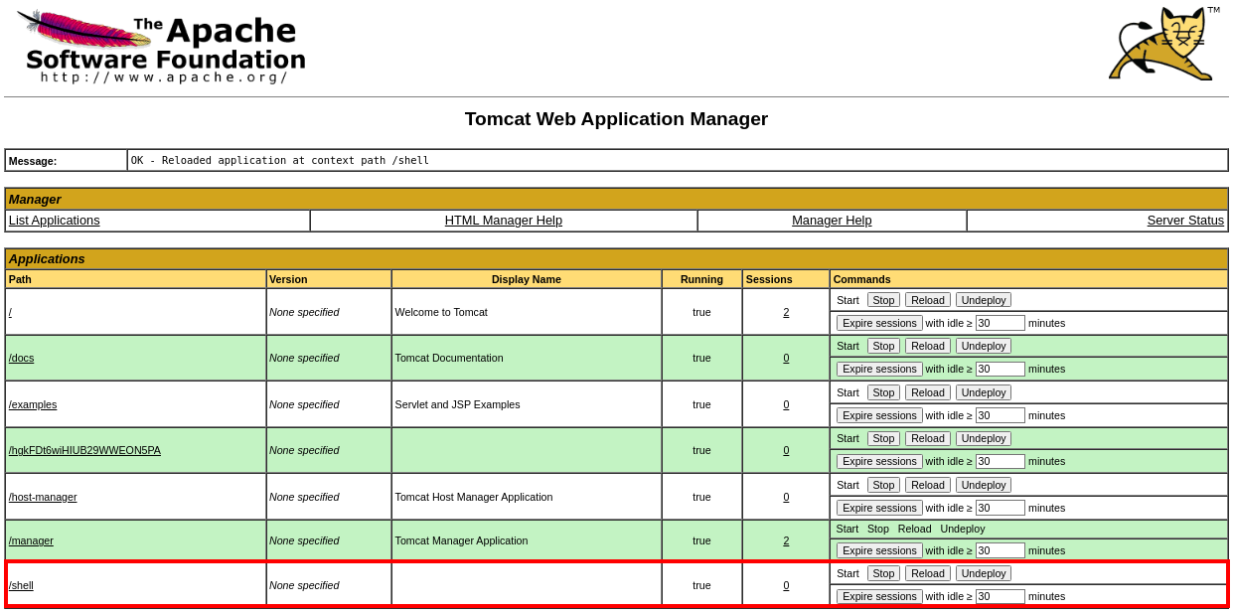
Task: Stop the /hgkFDt6wiHIUB29WWEON5PA application
Action: (883, 438)
